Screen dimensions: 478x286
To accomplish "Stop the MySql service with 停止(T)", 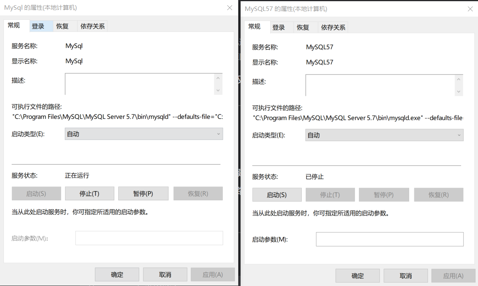I will pos(90,193).
